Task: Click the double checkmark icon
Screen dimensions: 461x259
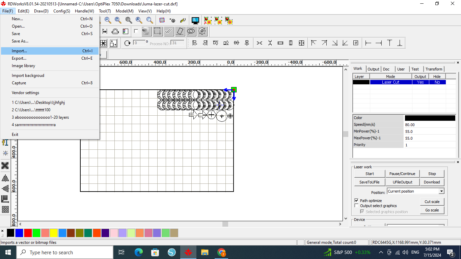Action: pos(168,31)
